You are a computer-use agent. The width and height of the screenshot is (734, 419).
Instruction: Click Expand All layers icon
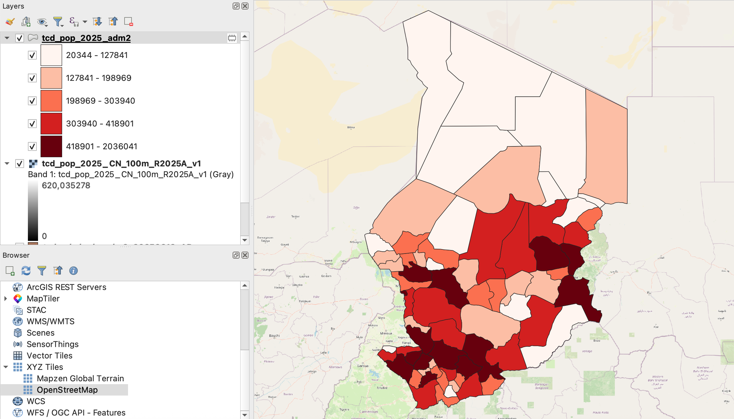coord(97,22)
